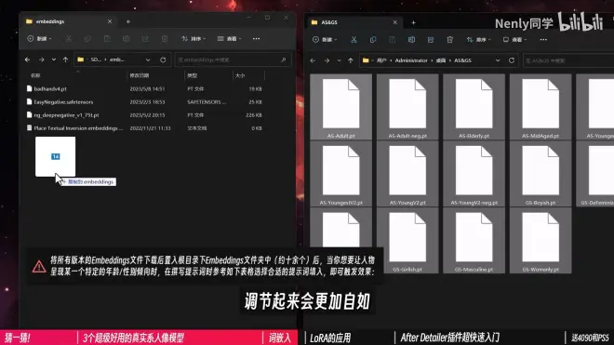Open the more options ellipsis in embeddings window

(x=256, y=39)
